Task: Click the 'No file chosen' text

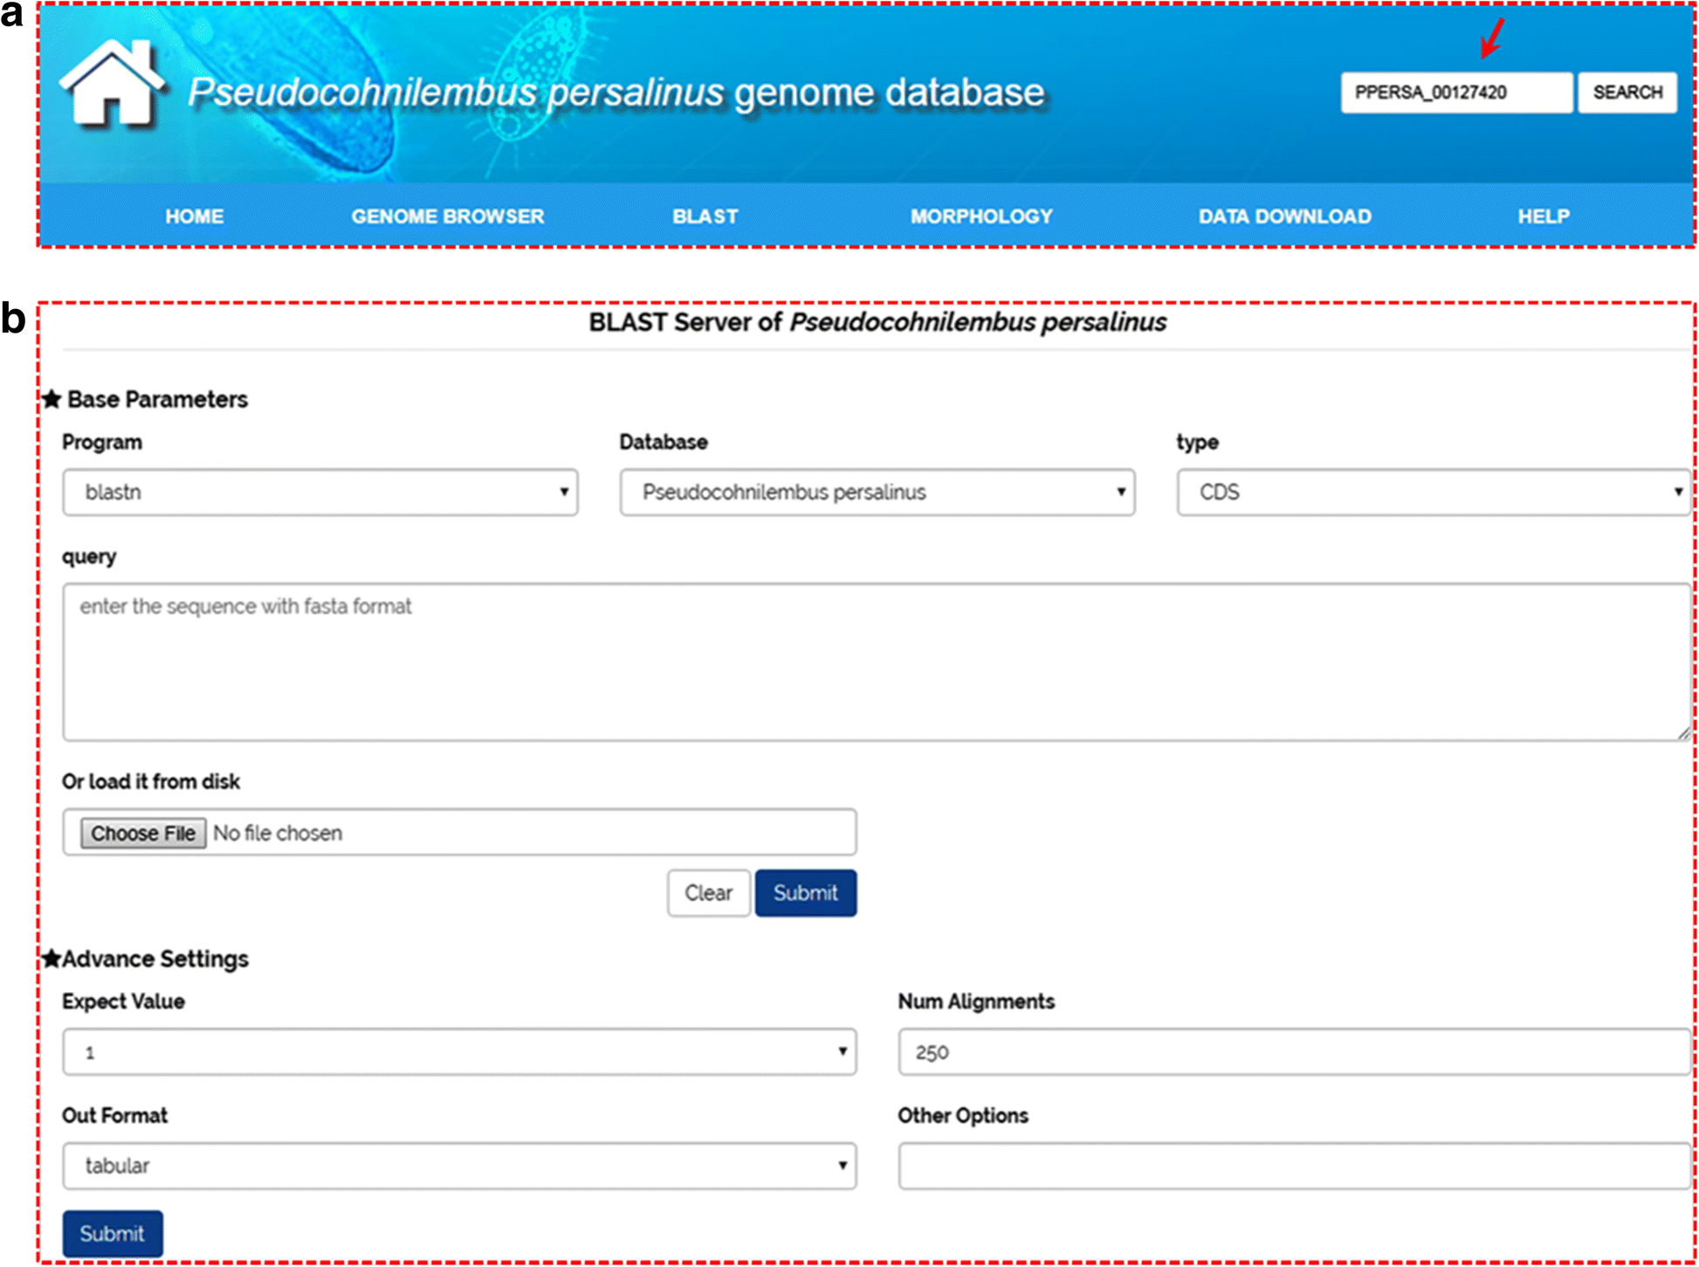Action: 278,833
